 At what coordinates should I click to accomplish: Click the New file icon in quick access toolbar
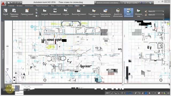9,3
